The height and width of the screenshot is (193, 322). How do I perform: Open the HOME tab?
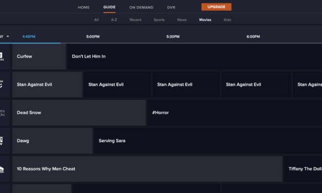(84, 7)
